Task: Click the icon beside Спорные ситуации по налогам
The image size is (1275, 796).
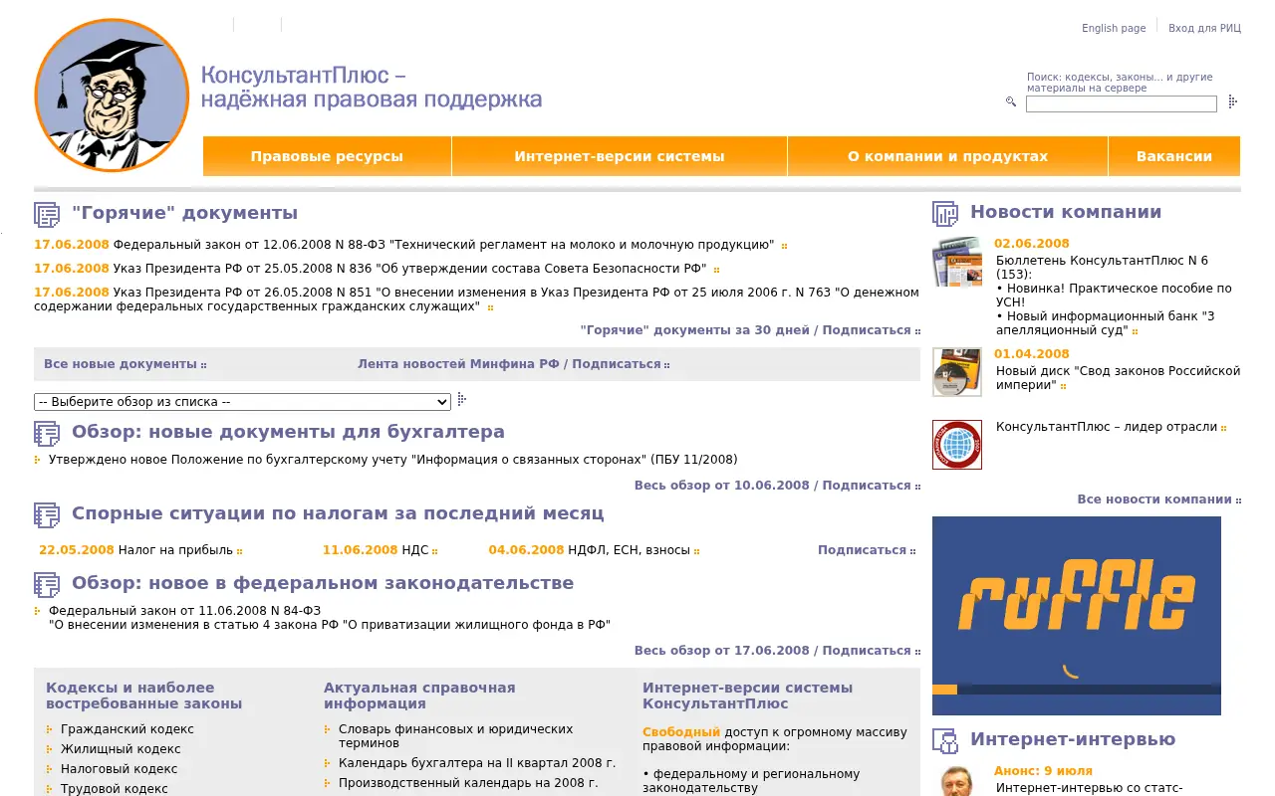Action: (47, 514)
